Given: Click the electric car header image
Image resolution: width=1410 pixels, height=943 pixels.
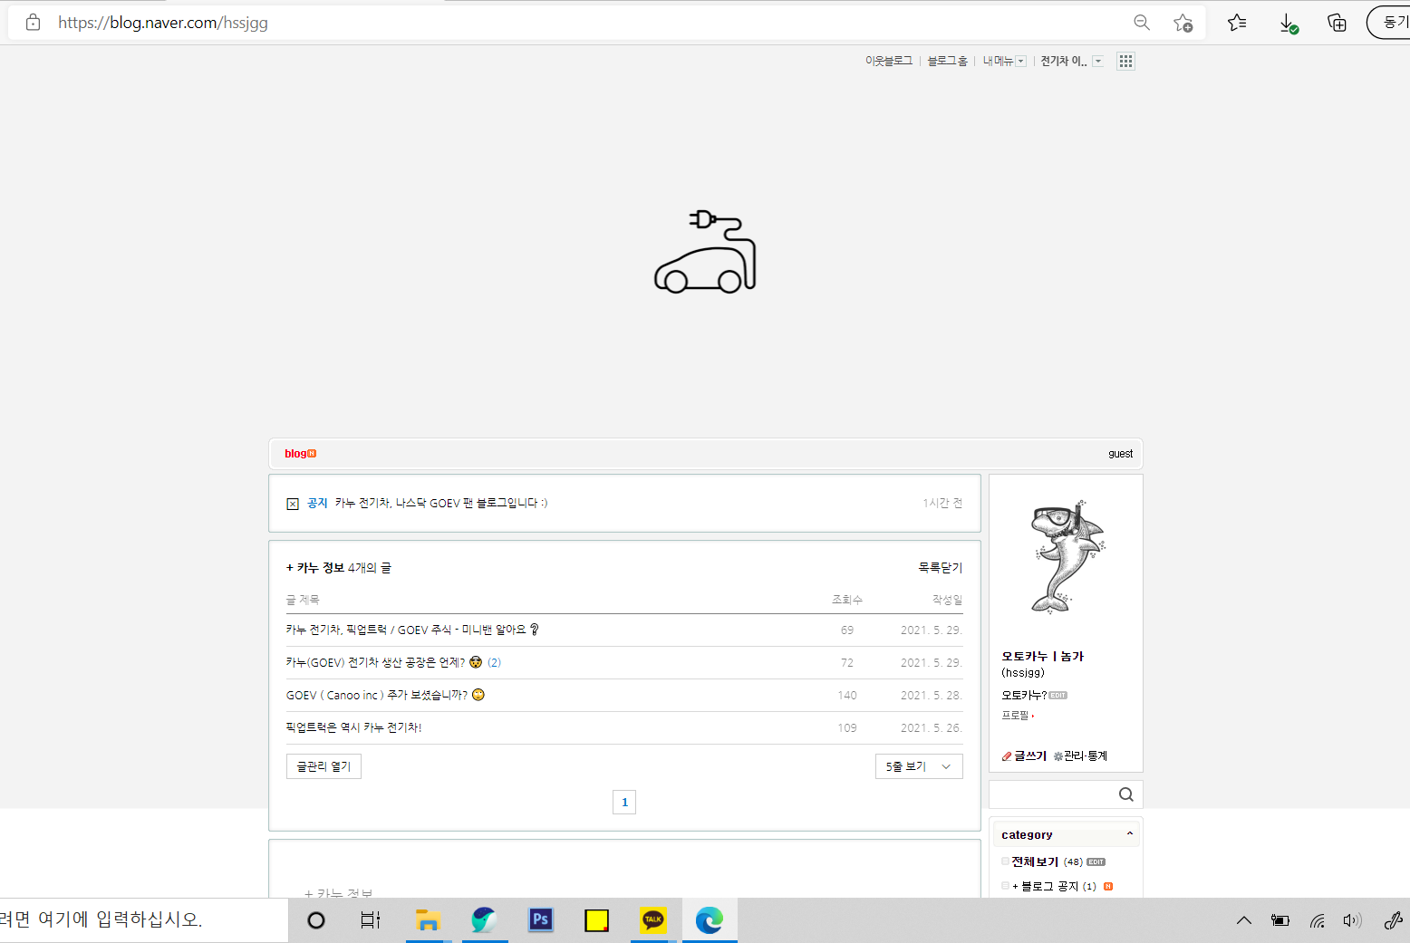Looking at the screenshot, I should pyautogui.click(x=705, y=252).
